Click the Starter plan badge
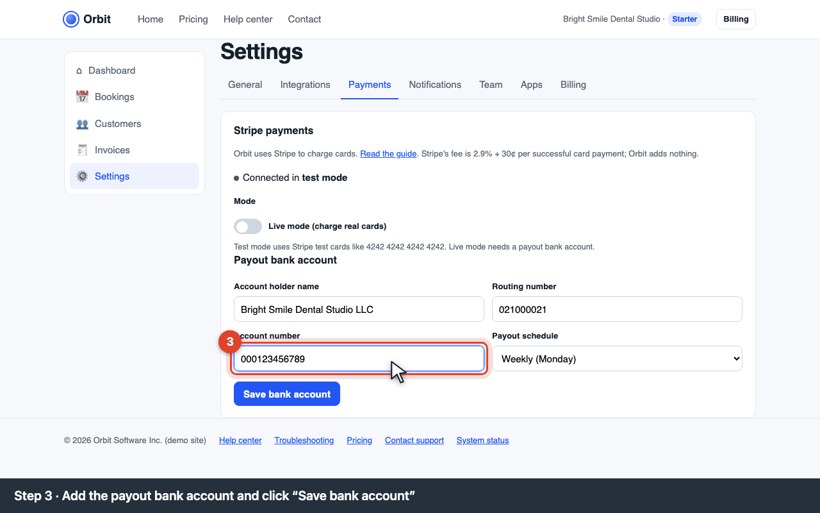The width and height of the screenshot is (820, 513). pos(685,19)
